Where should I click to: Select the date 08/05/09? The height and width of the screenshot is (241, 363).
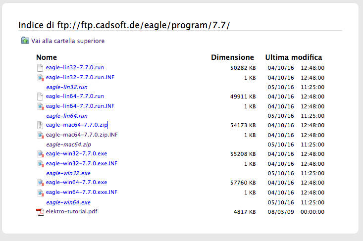point(281,212)
